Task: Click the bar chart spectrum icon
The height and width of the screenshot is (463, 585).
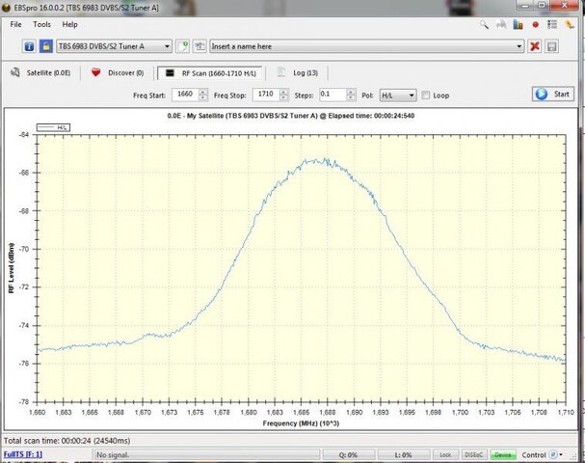Action: (x=518, y=25)
